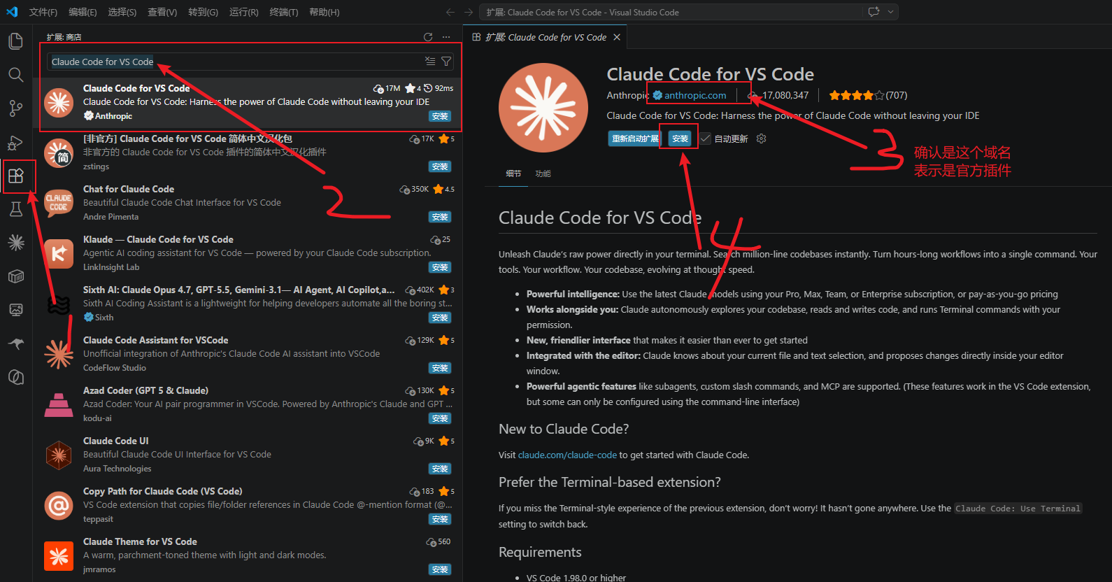Open the extension search filter funnel
This screenshot has width=1112, height=582.
point(446,62)
